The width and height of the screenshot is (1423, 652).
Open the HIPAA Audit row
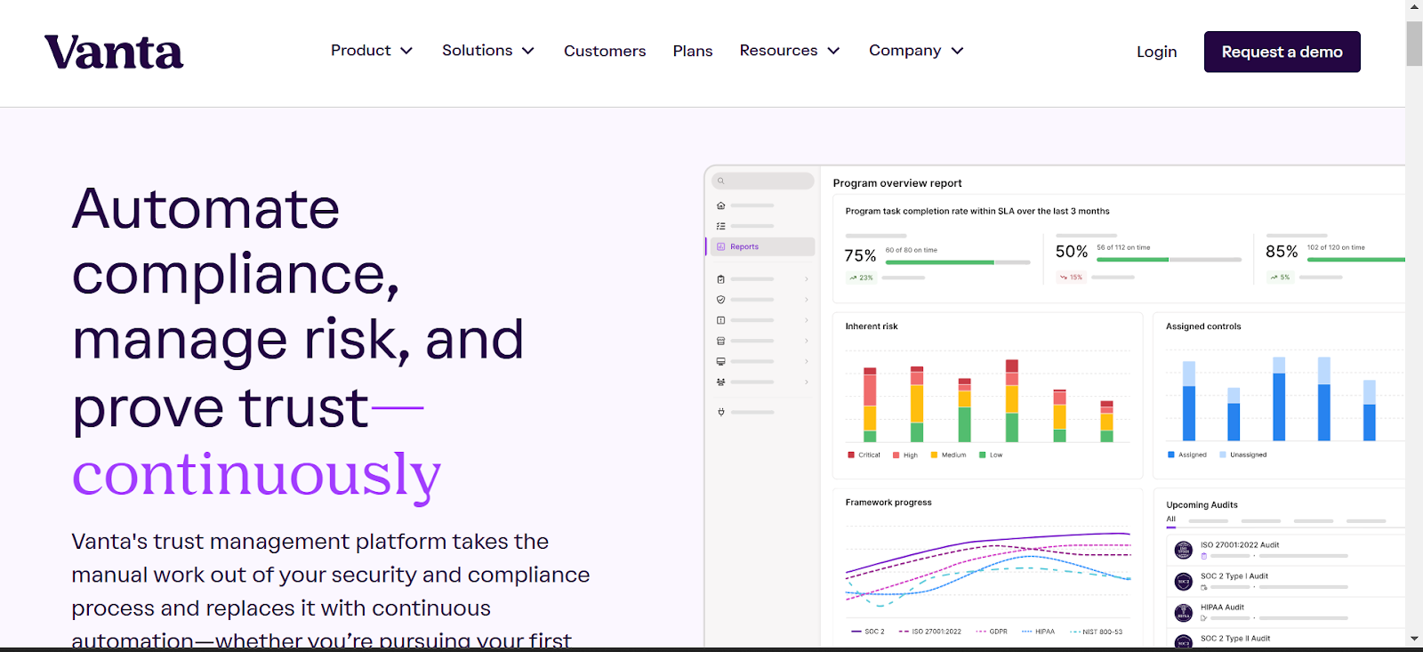coord(1286,613)
